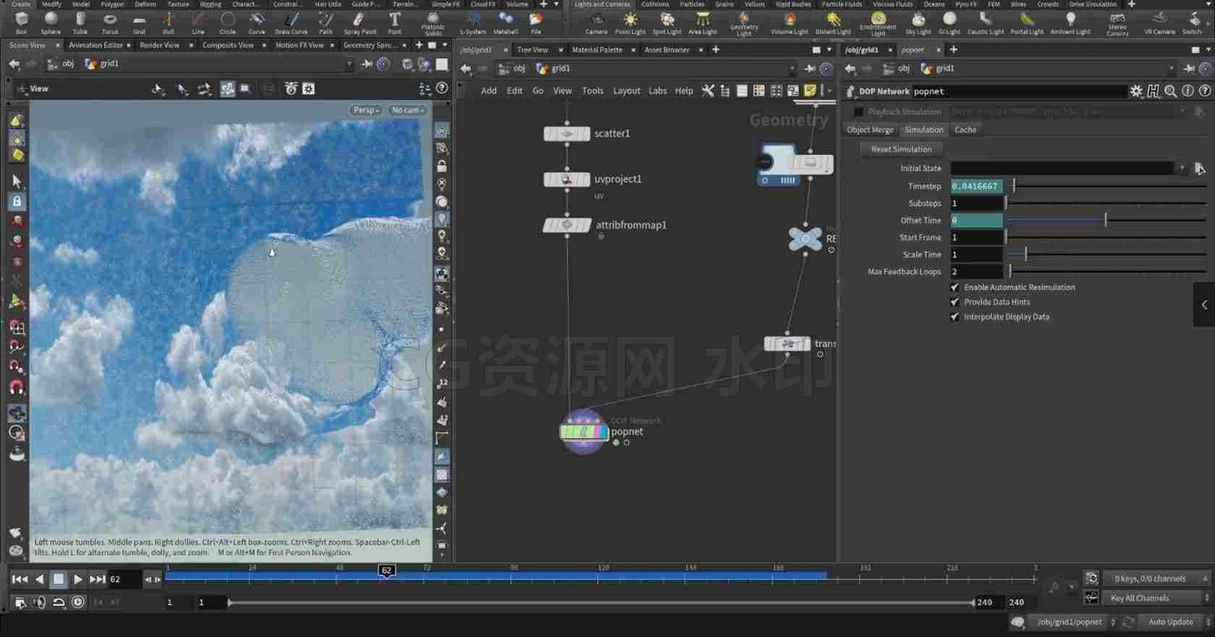Viewport: 1215px width, 637px height.
Task: Open the Key All Channels dropdown
Action: pyautogui.click(x=1156, y=598)
